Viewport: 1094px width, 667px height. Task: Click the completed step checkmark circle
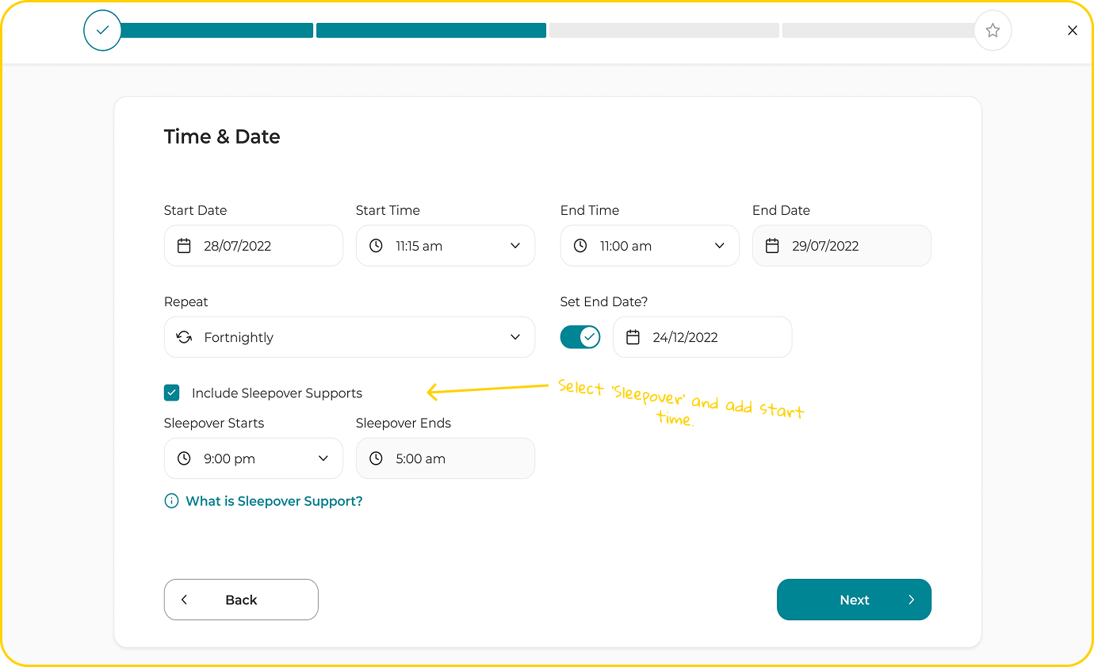click(x=102, y=31)
